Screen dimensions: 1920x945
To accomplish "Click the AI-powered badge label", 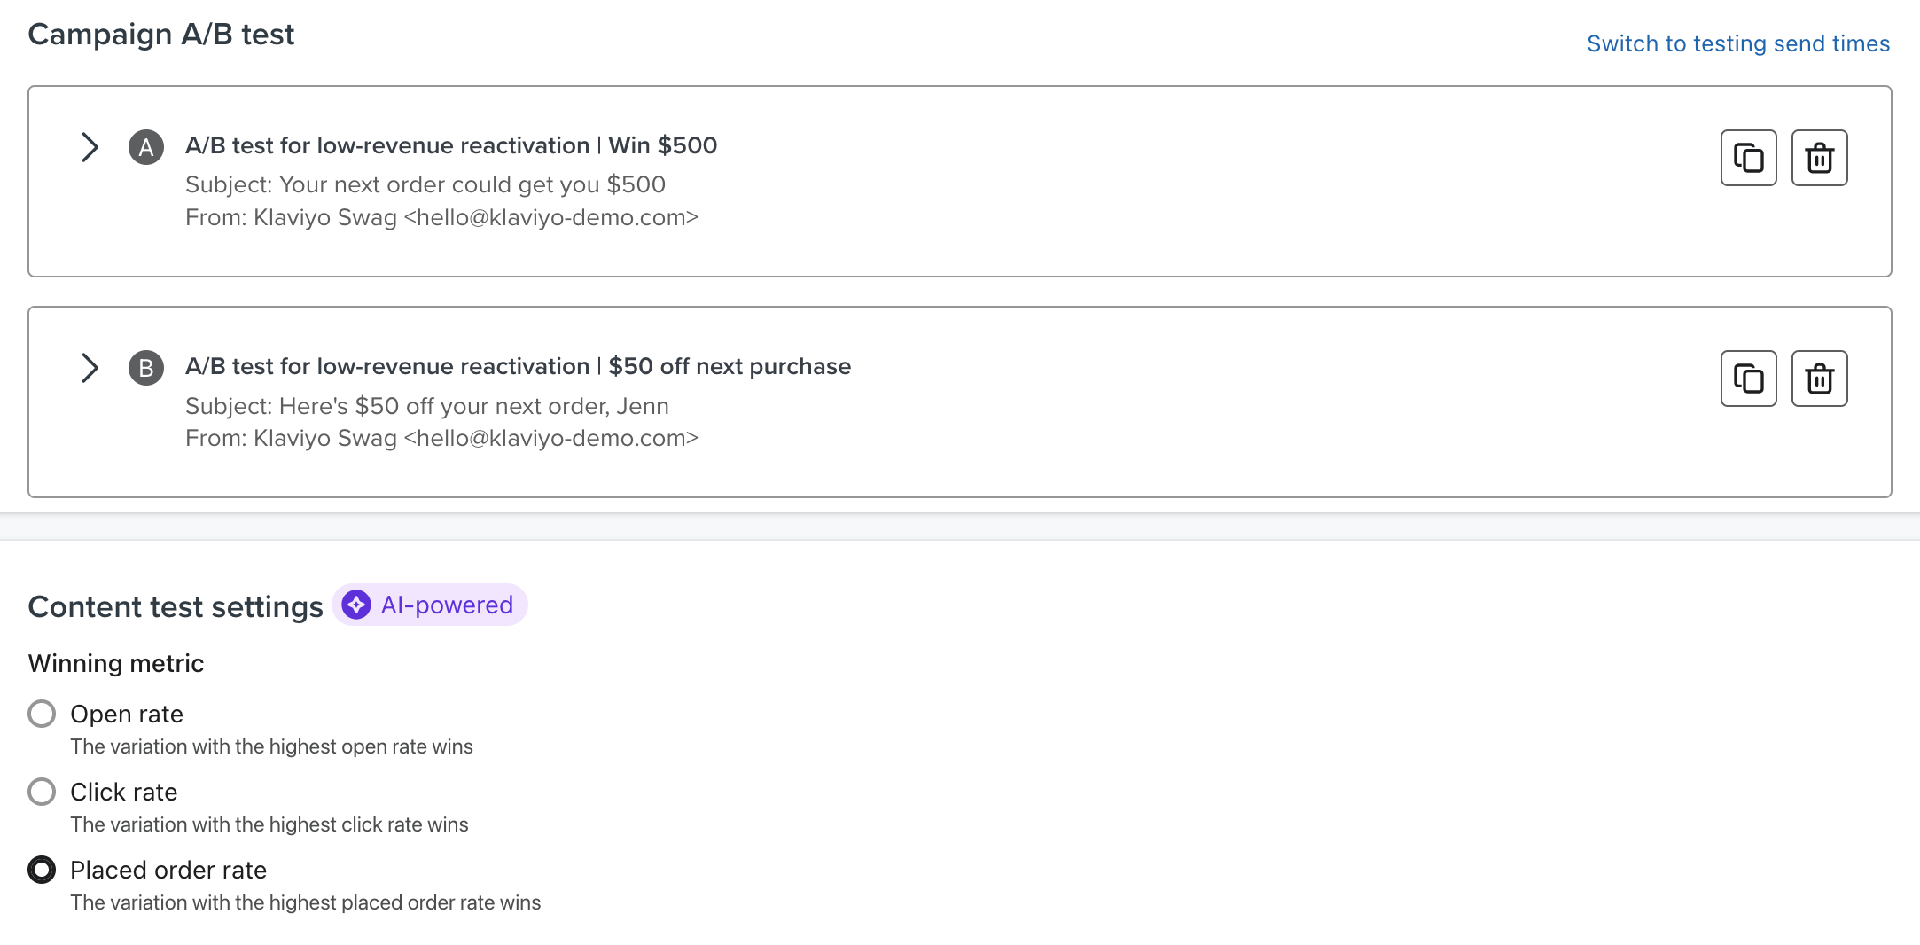I will [447, 605].
